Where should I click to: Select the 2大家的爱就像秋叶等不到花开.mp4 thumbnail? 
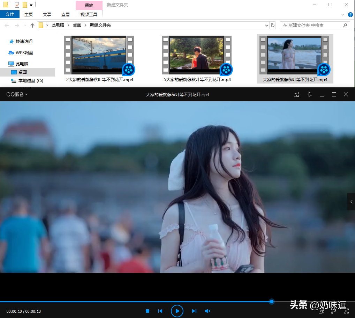click(99, 55)
